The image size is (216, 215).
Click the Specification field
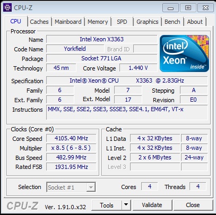[127, 80]
